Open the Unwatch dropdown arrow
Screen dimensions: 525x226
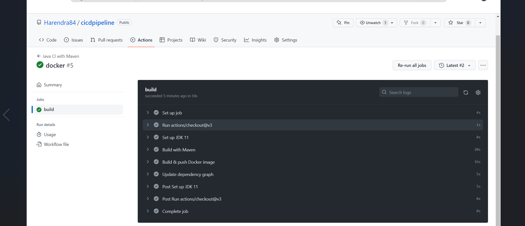392,23
